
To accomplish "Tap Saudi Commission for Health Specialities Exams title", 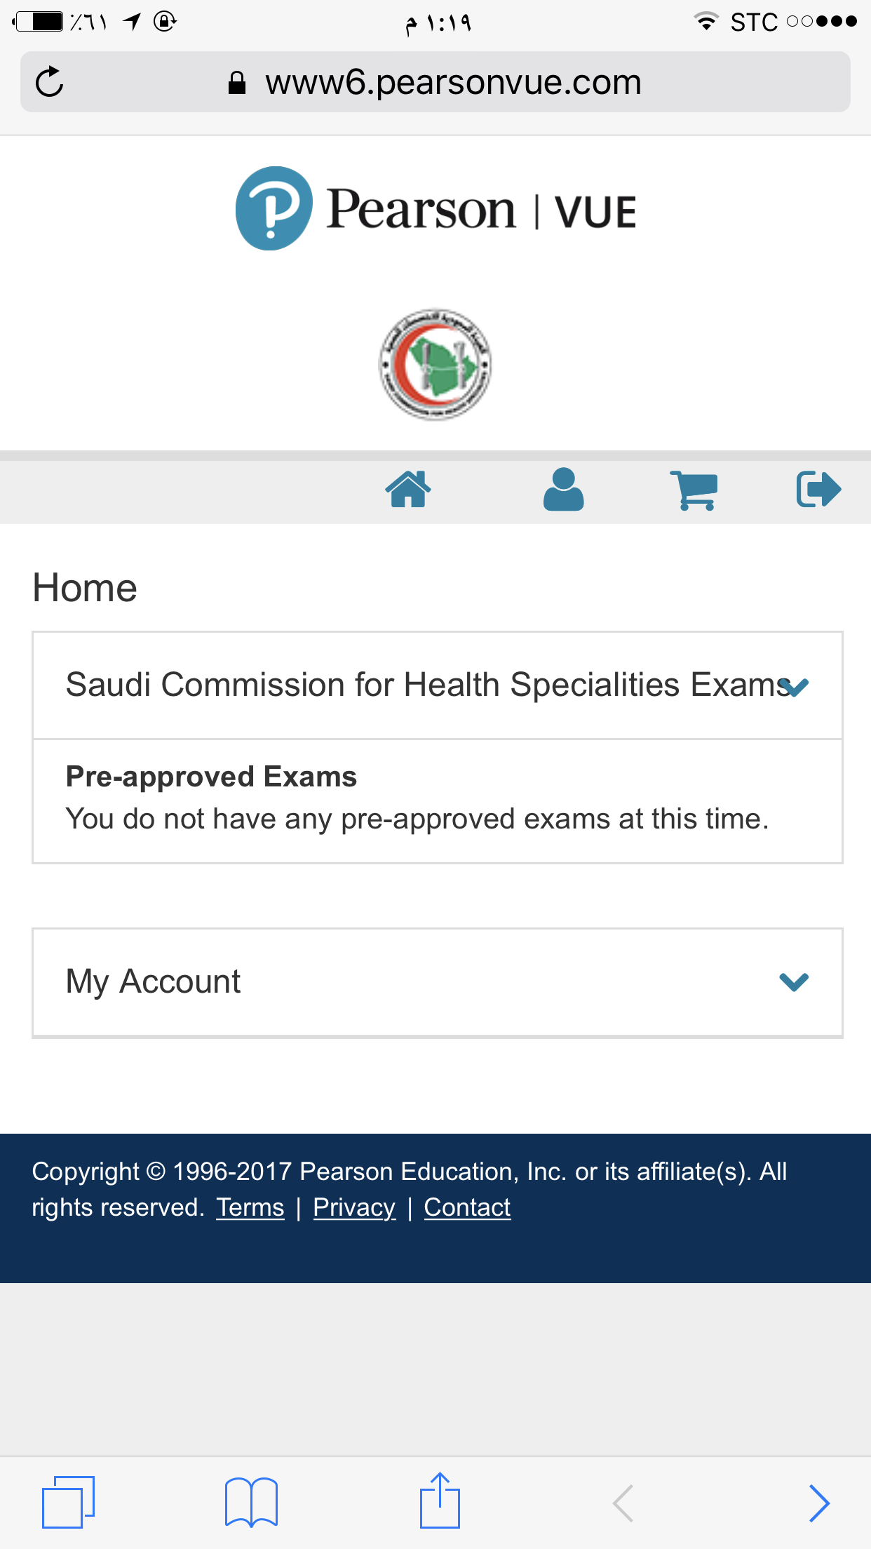I will coord(428,685).
